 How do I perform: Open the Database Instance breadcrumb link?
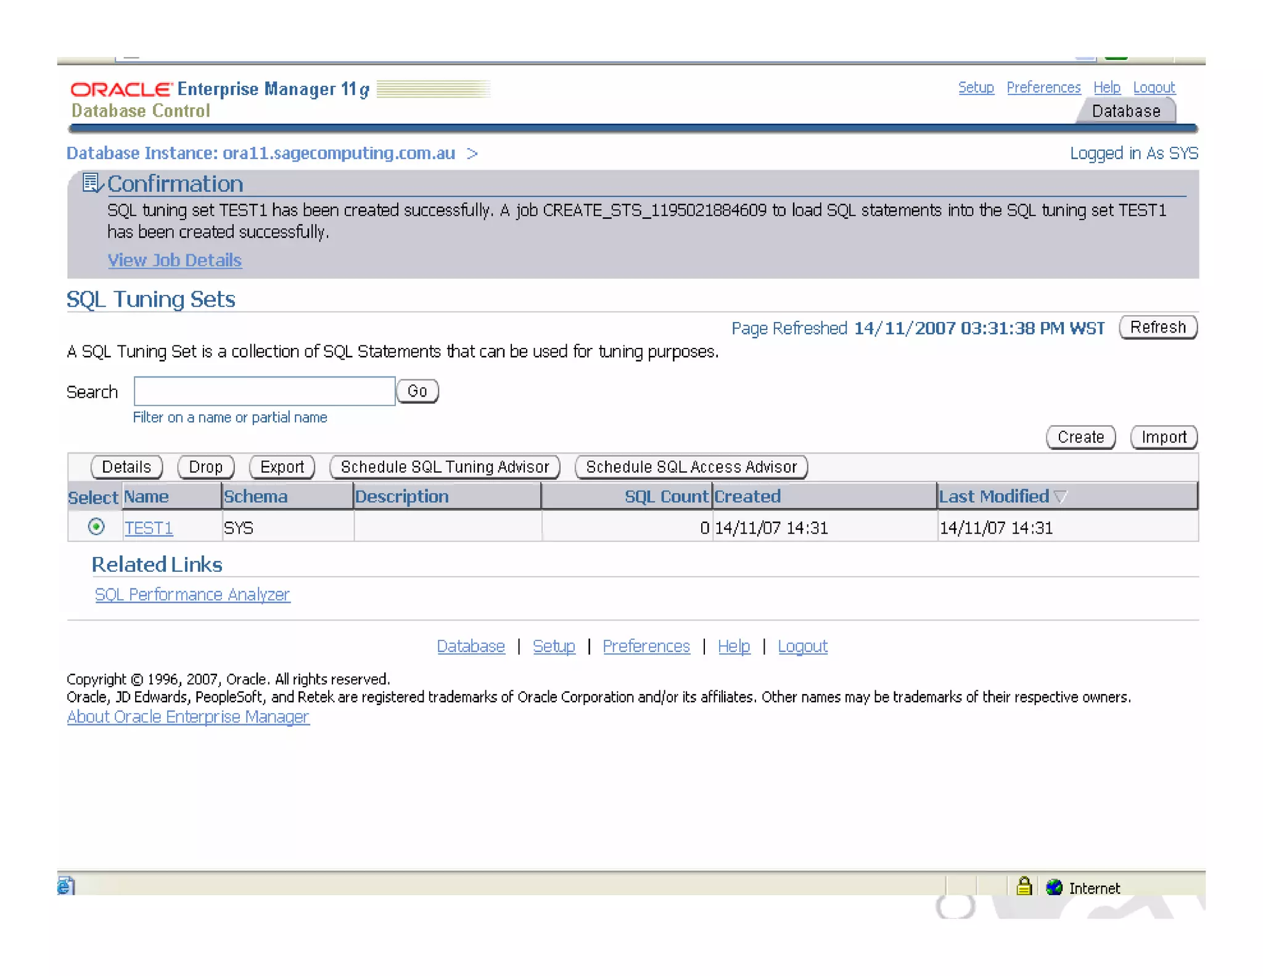(261, 153)
